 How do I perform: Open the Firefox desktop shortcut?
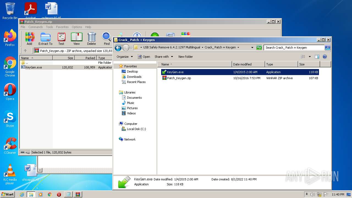(x=10, y=38)
